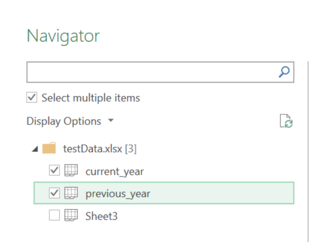Screen dimensions: 309x242
Task: Click the refresh file icon
Action: click(286, 121)
